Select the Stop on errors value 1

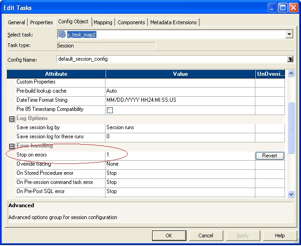coord(180,155)
